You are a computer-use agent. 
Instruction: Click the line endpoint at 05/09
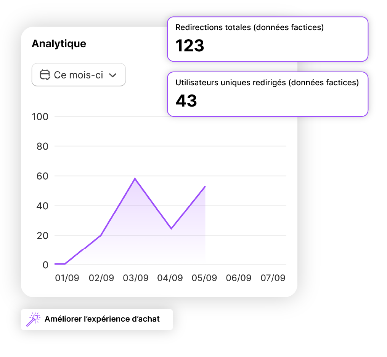point(205,186)
